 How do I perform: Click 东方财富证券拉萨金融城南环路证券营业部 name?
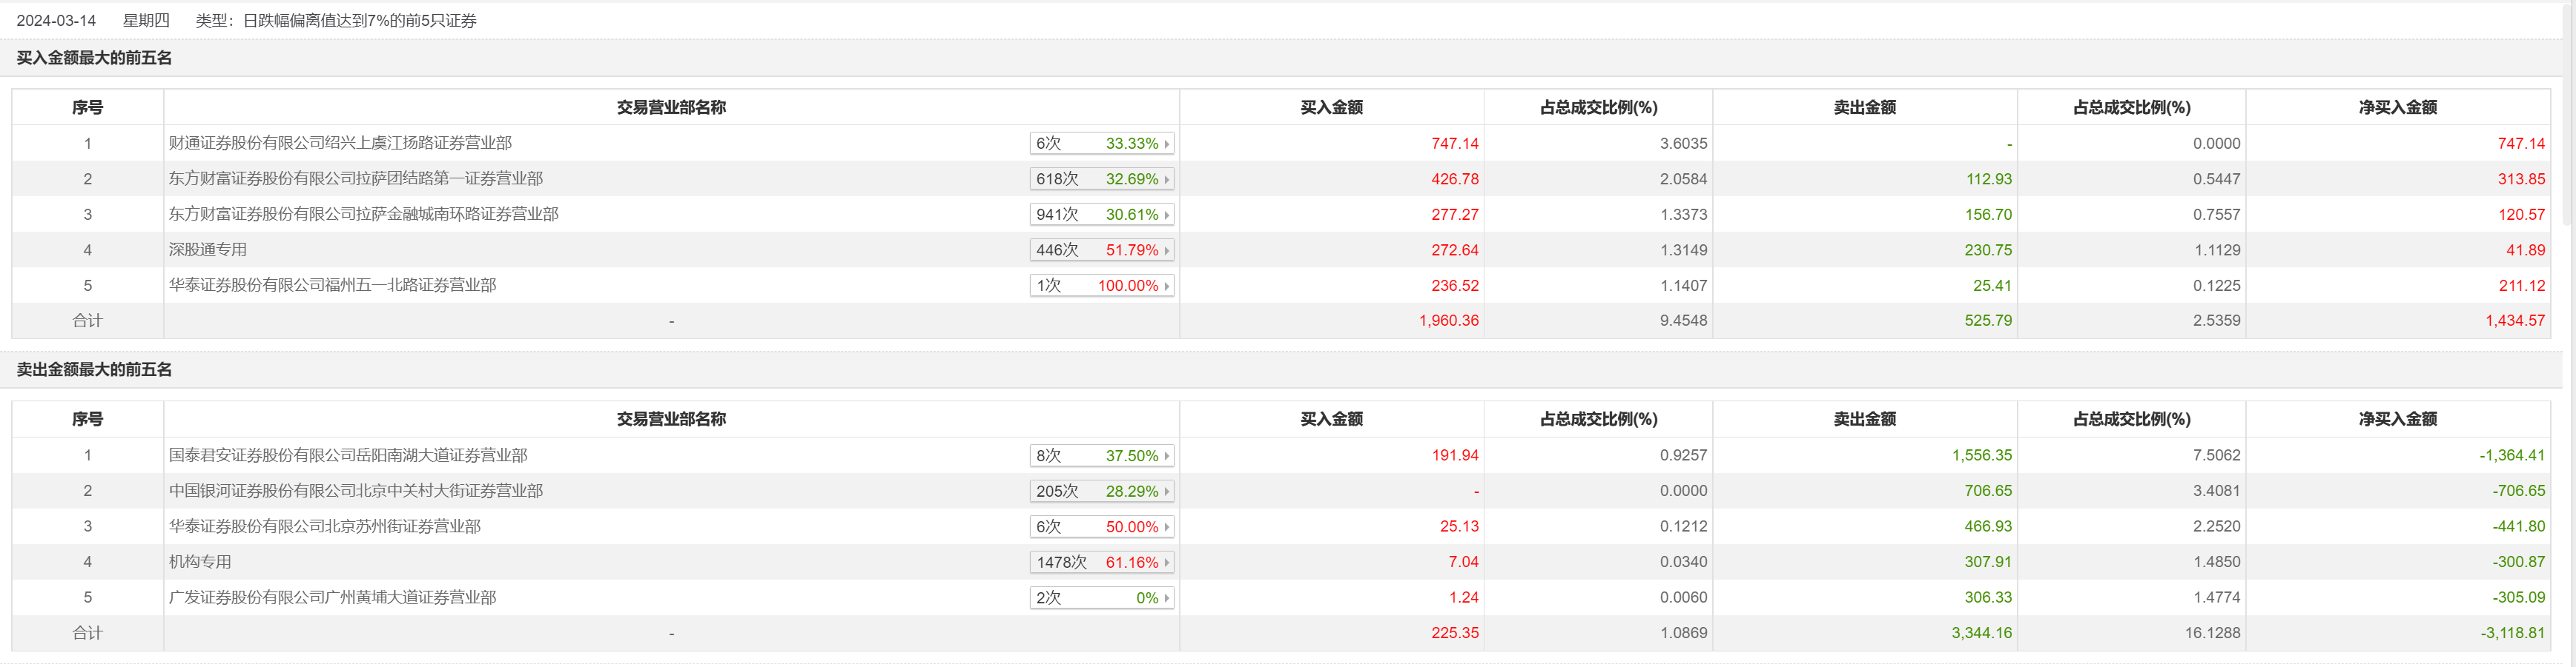coord(363,214)
